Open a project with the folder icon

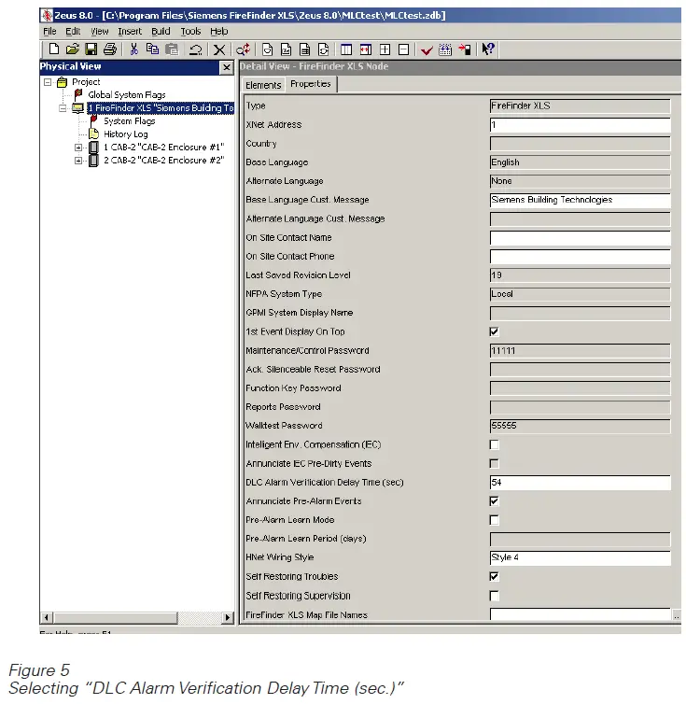72,49
